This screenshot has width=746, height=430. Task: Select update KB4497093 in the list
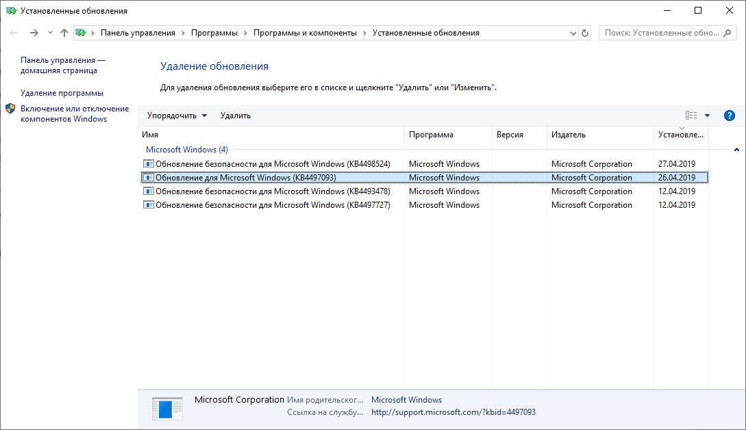[x=425, y=178]
